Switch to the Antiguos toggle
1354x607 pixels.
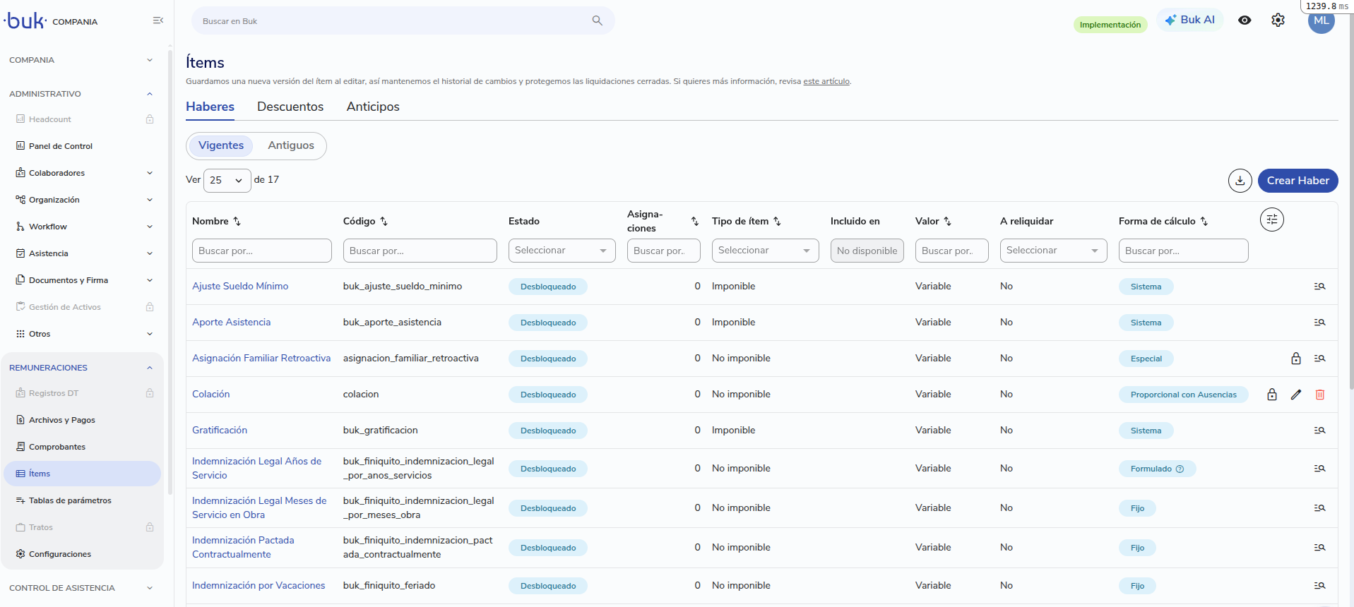[x=291, y=145]
